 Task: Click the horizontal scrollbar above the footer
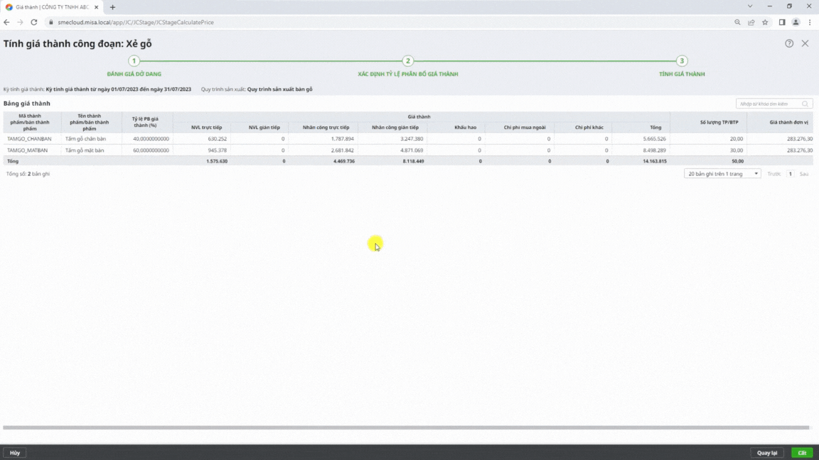tap(405, 427)
